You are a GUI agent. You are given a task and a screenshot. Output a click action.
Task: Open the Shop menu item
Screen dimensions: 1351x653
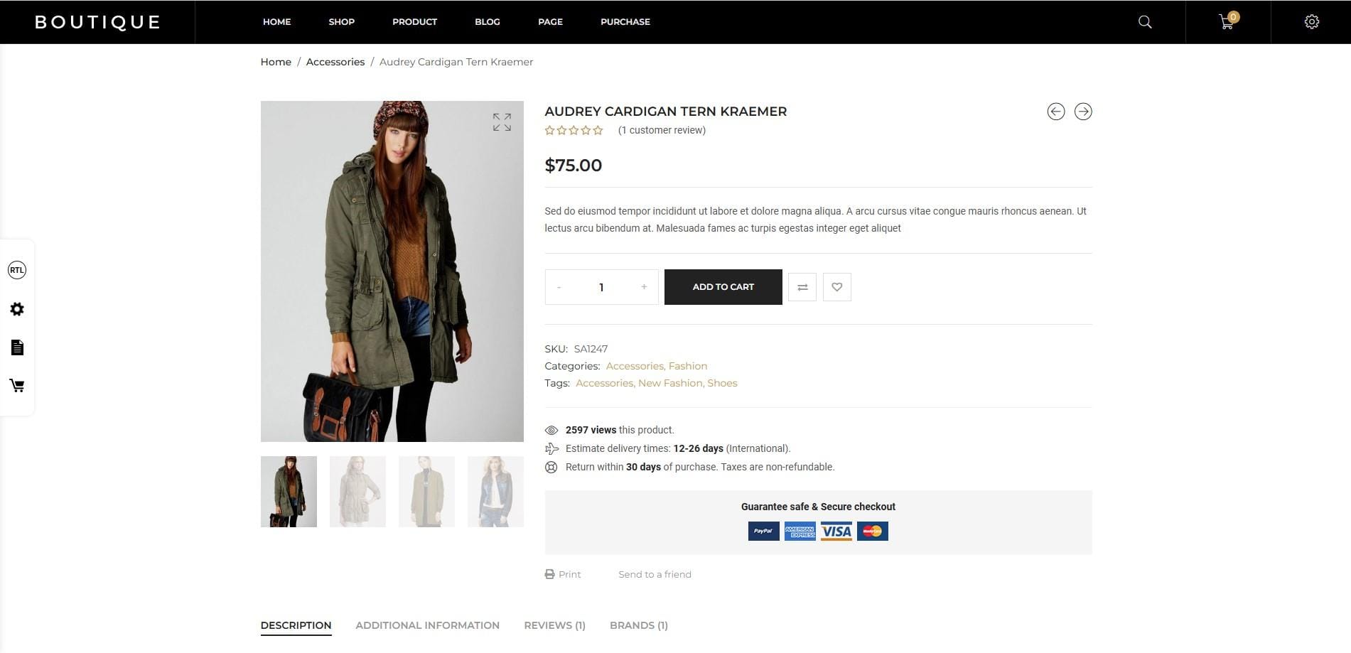pos(341,22)
